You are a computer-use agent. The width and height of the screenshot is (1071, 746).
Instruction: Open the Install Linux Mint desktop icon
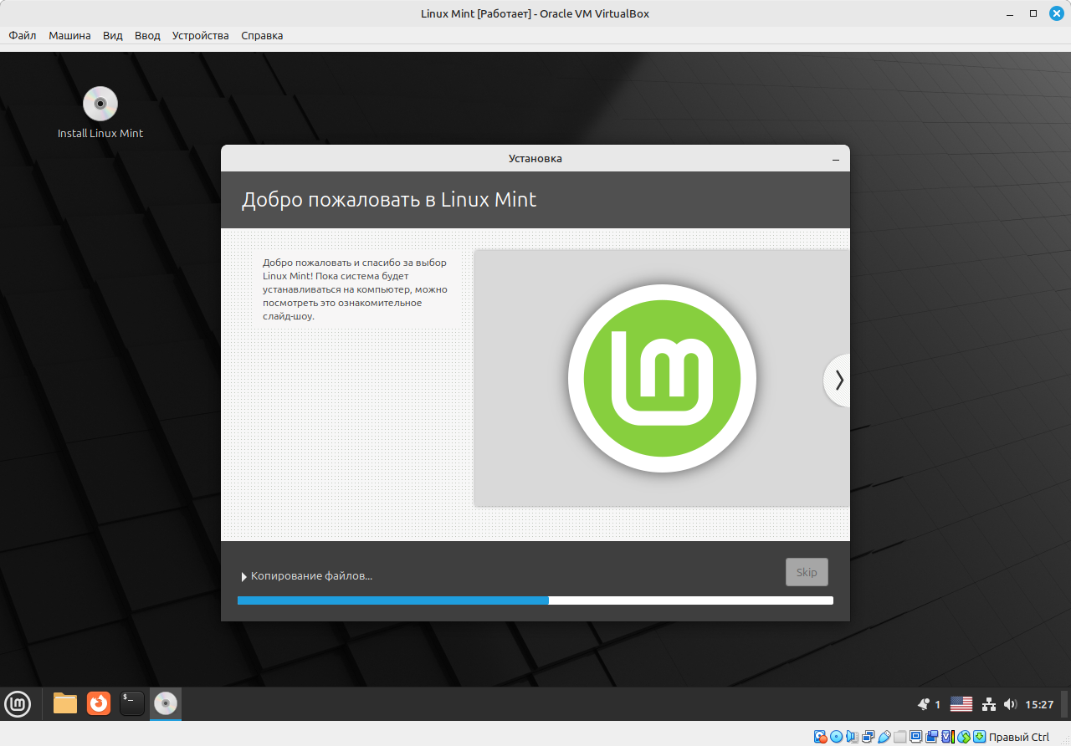tap(100, 113)
